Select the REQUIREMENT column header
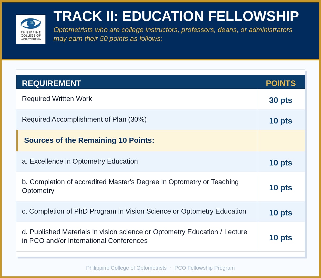 (51, 83)
